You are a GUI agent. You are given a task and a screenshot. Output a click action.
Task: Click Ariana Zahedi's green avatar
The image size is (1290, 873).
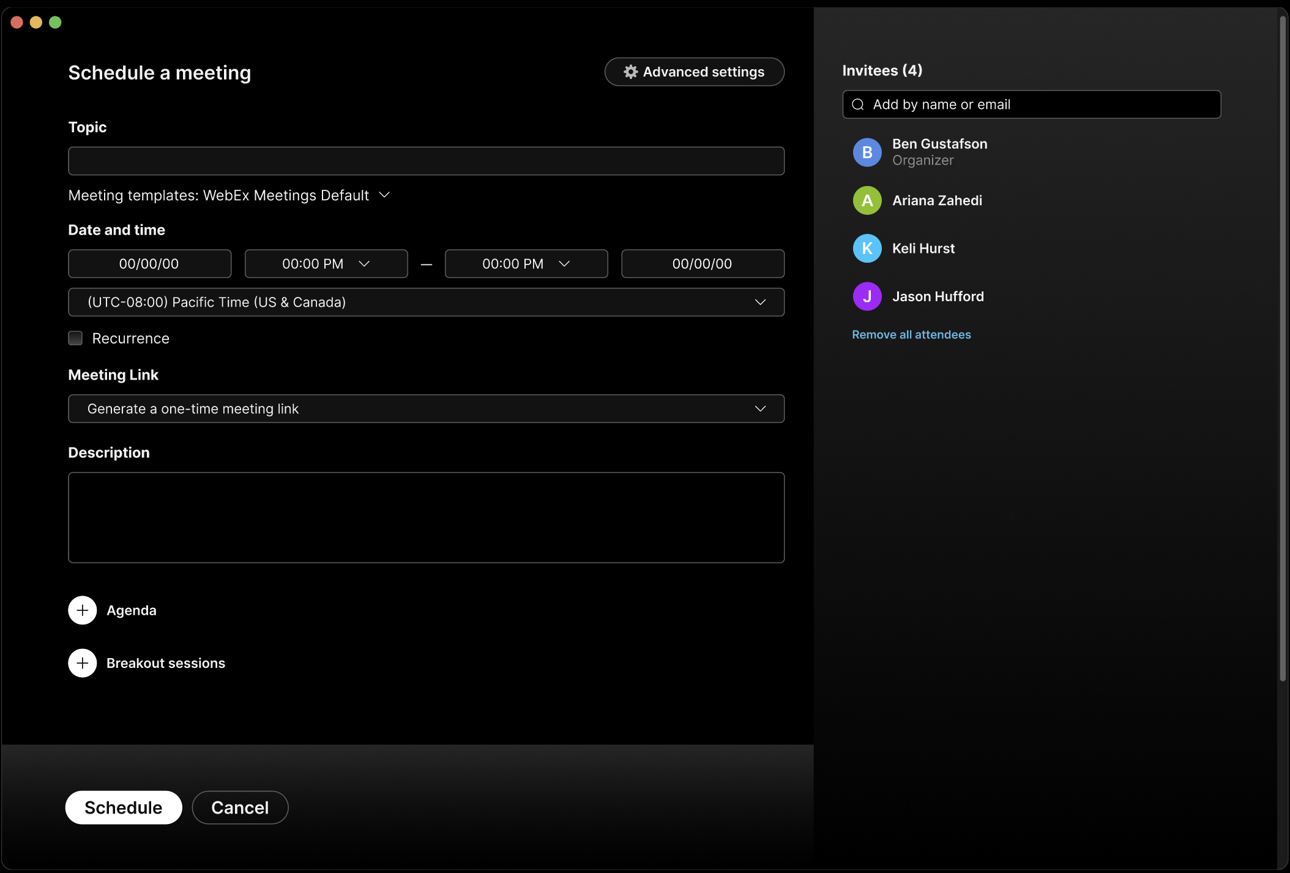pos(867,201)
